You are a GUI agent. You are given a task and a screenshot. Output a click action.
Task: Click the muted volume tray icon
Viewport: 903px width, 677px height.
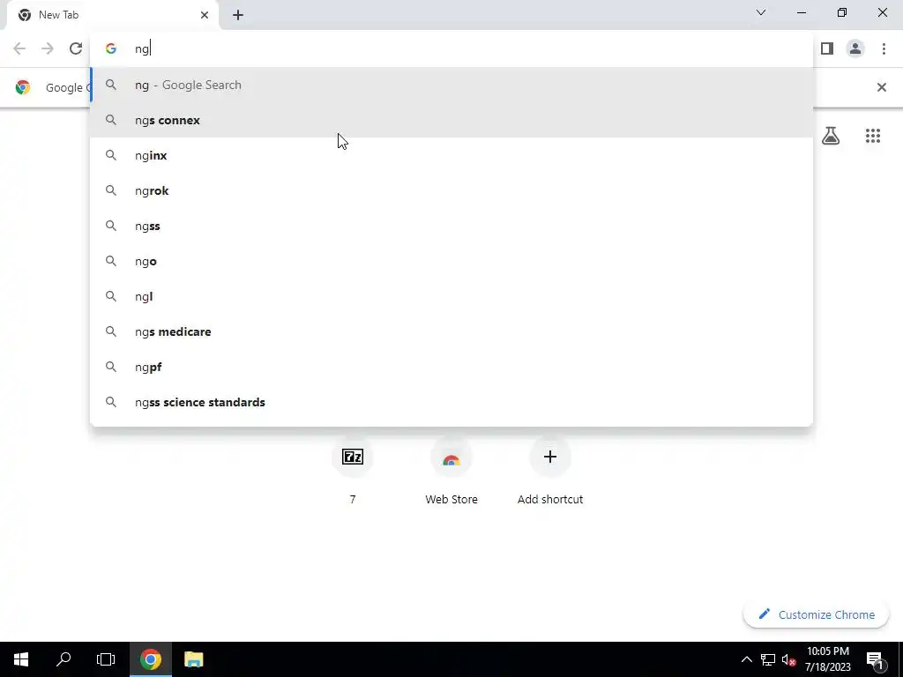tap(788, 659)
